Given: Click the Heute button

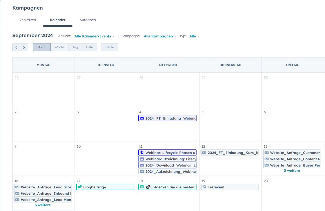Looking at the screenshot, I should click(x=110, y=47).
